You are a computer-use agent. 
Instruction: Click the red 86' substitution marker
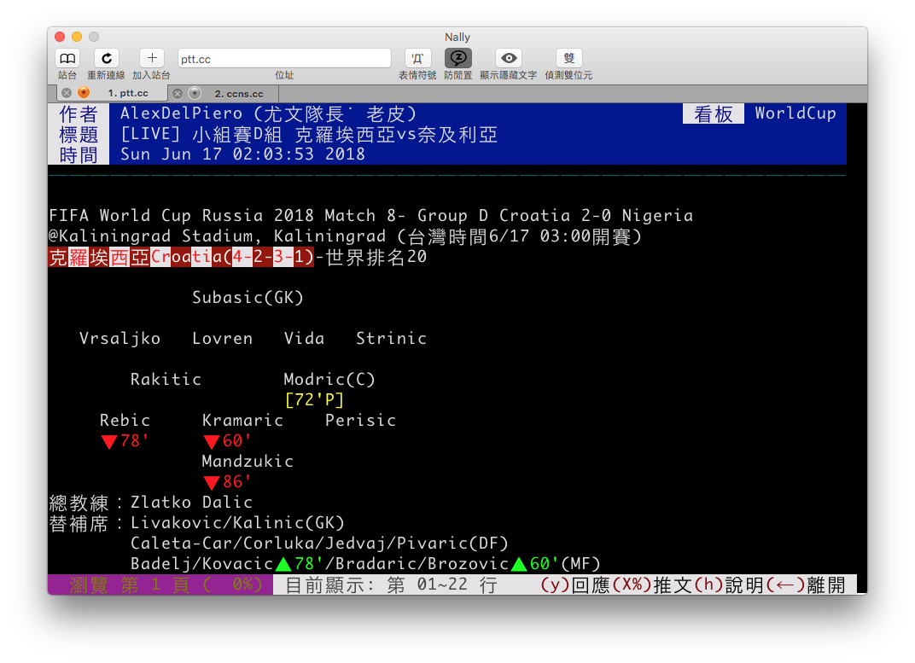(x=227, y=482)
